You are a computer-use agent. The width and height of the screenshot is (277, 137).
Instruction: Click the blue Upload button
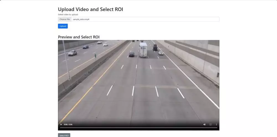[63, 26]
